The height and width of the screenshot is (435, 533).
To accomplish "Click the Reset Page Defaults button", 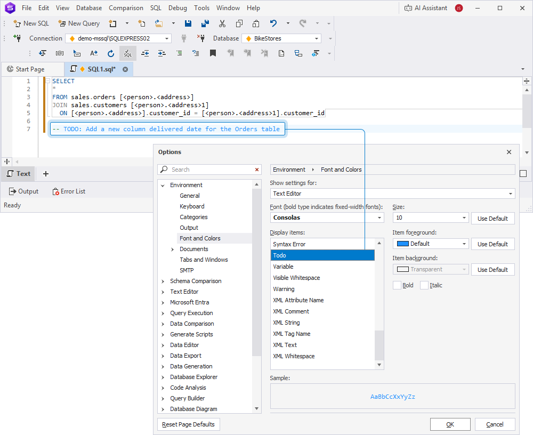I will [189, 424].
